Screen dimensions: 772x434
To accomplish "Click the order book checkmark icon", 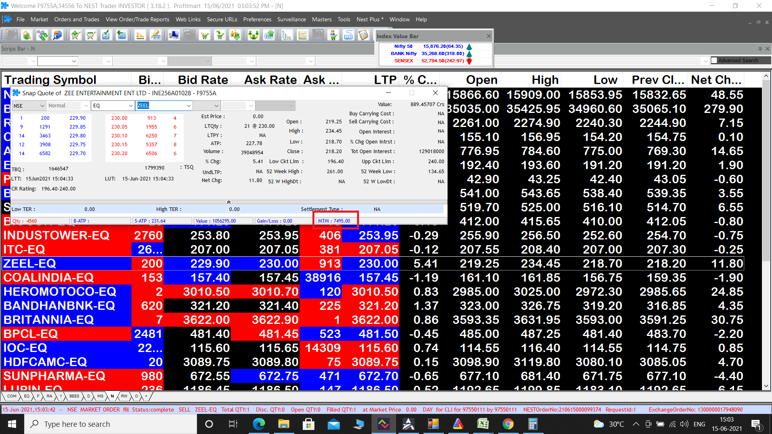I will click(x=106, y=35).
